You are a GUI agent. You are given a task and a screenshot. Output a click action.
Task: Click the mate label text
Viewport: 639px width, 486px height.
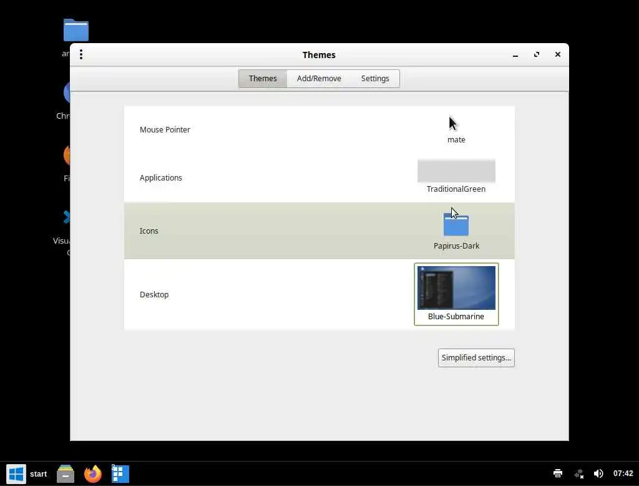456,139
